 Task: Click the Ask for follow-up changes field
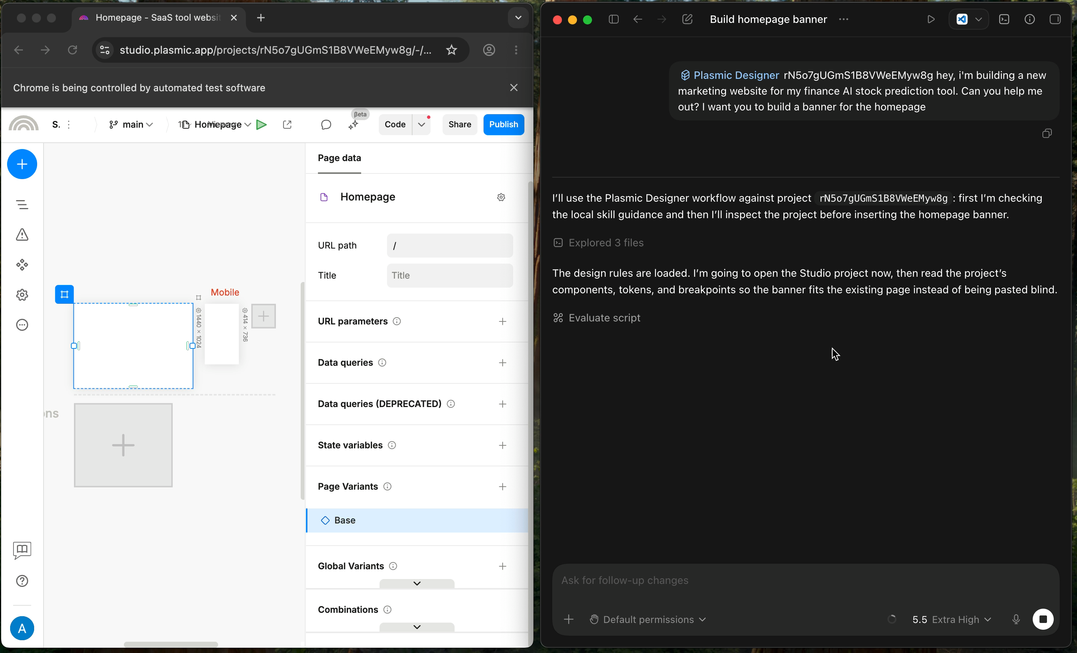(x=805, y=581)
